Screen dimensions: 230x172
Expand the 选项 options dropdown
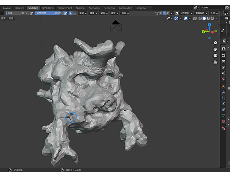point(214,13)
